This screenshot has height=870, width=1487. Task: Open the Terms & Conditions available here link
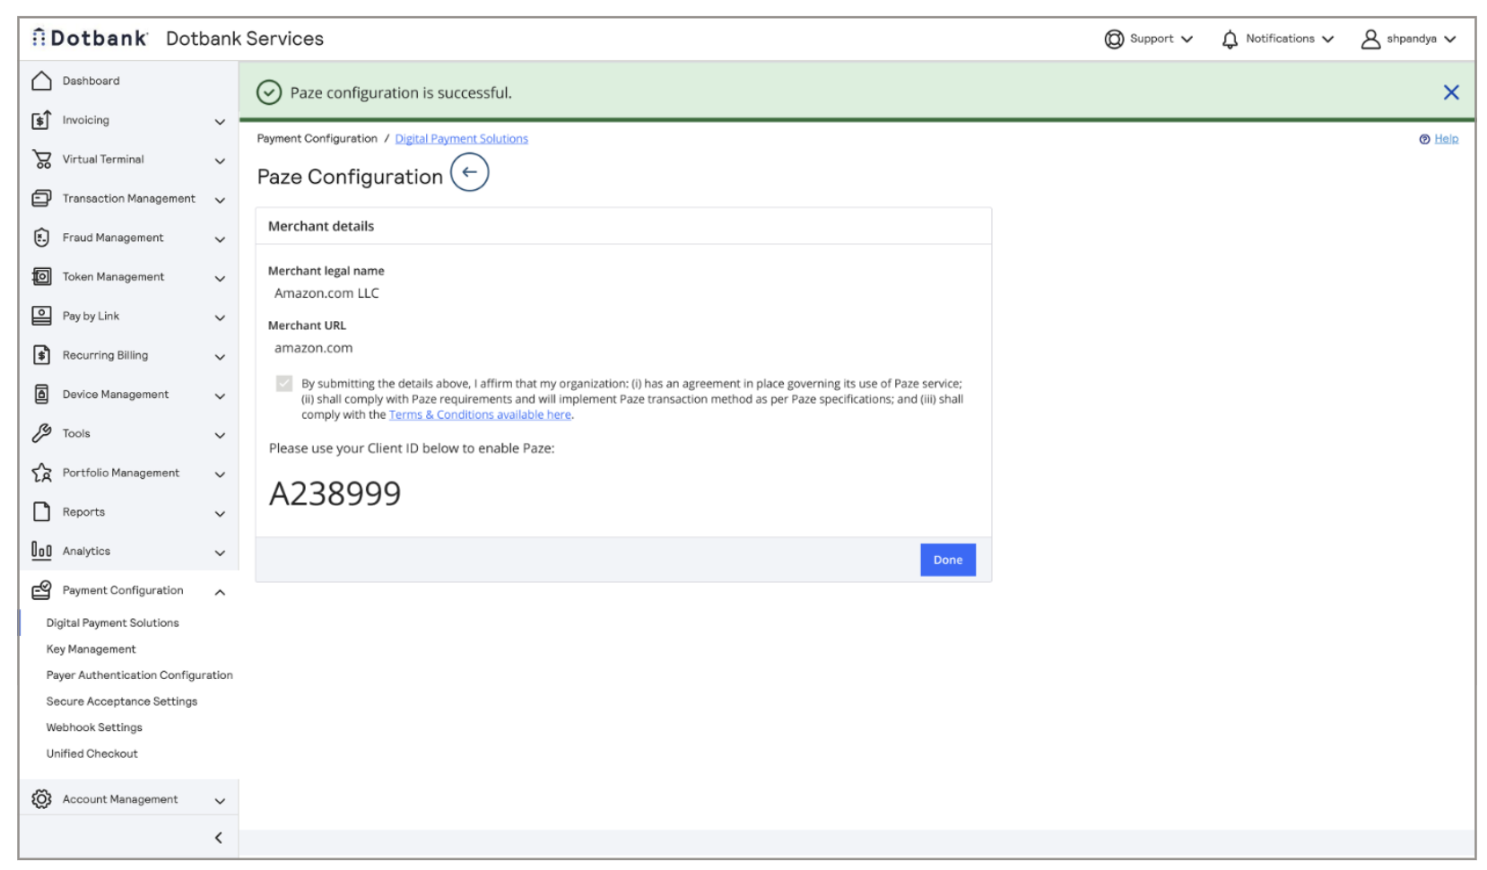[480, 415]
